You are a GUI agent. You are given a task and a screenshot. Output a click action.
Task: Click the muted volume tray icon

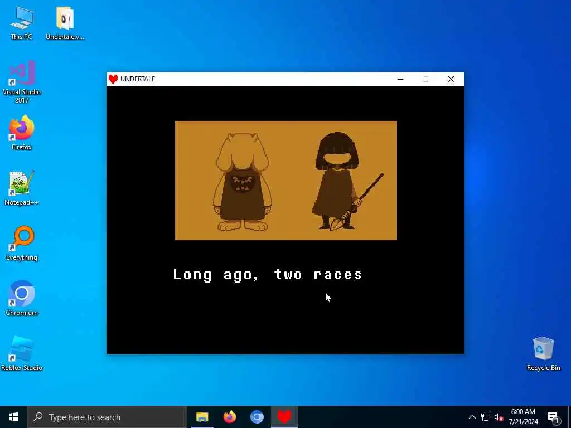pyautogui.click(x=499, y=417)
